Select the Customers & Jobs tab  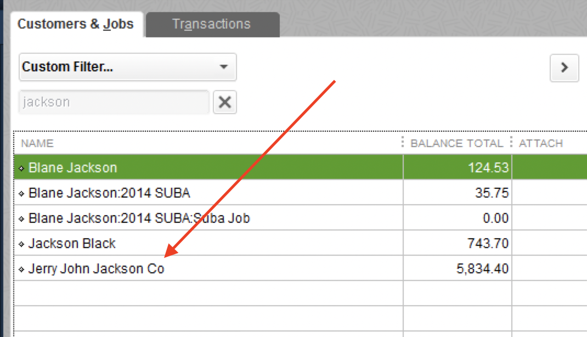(76, 24)
